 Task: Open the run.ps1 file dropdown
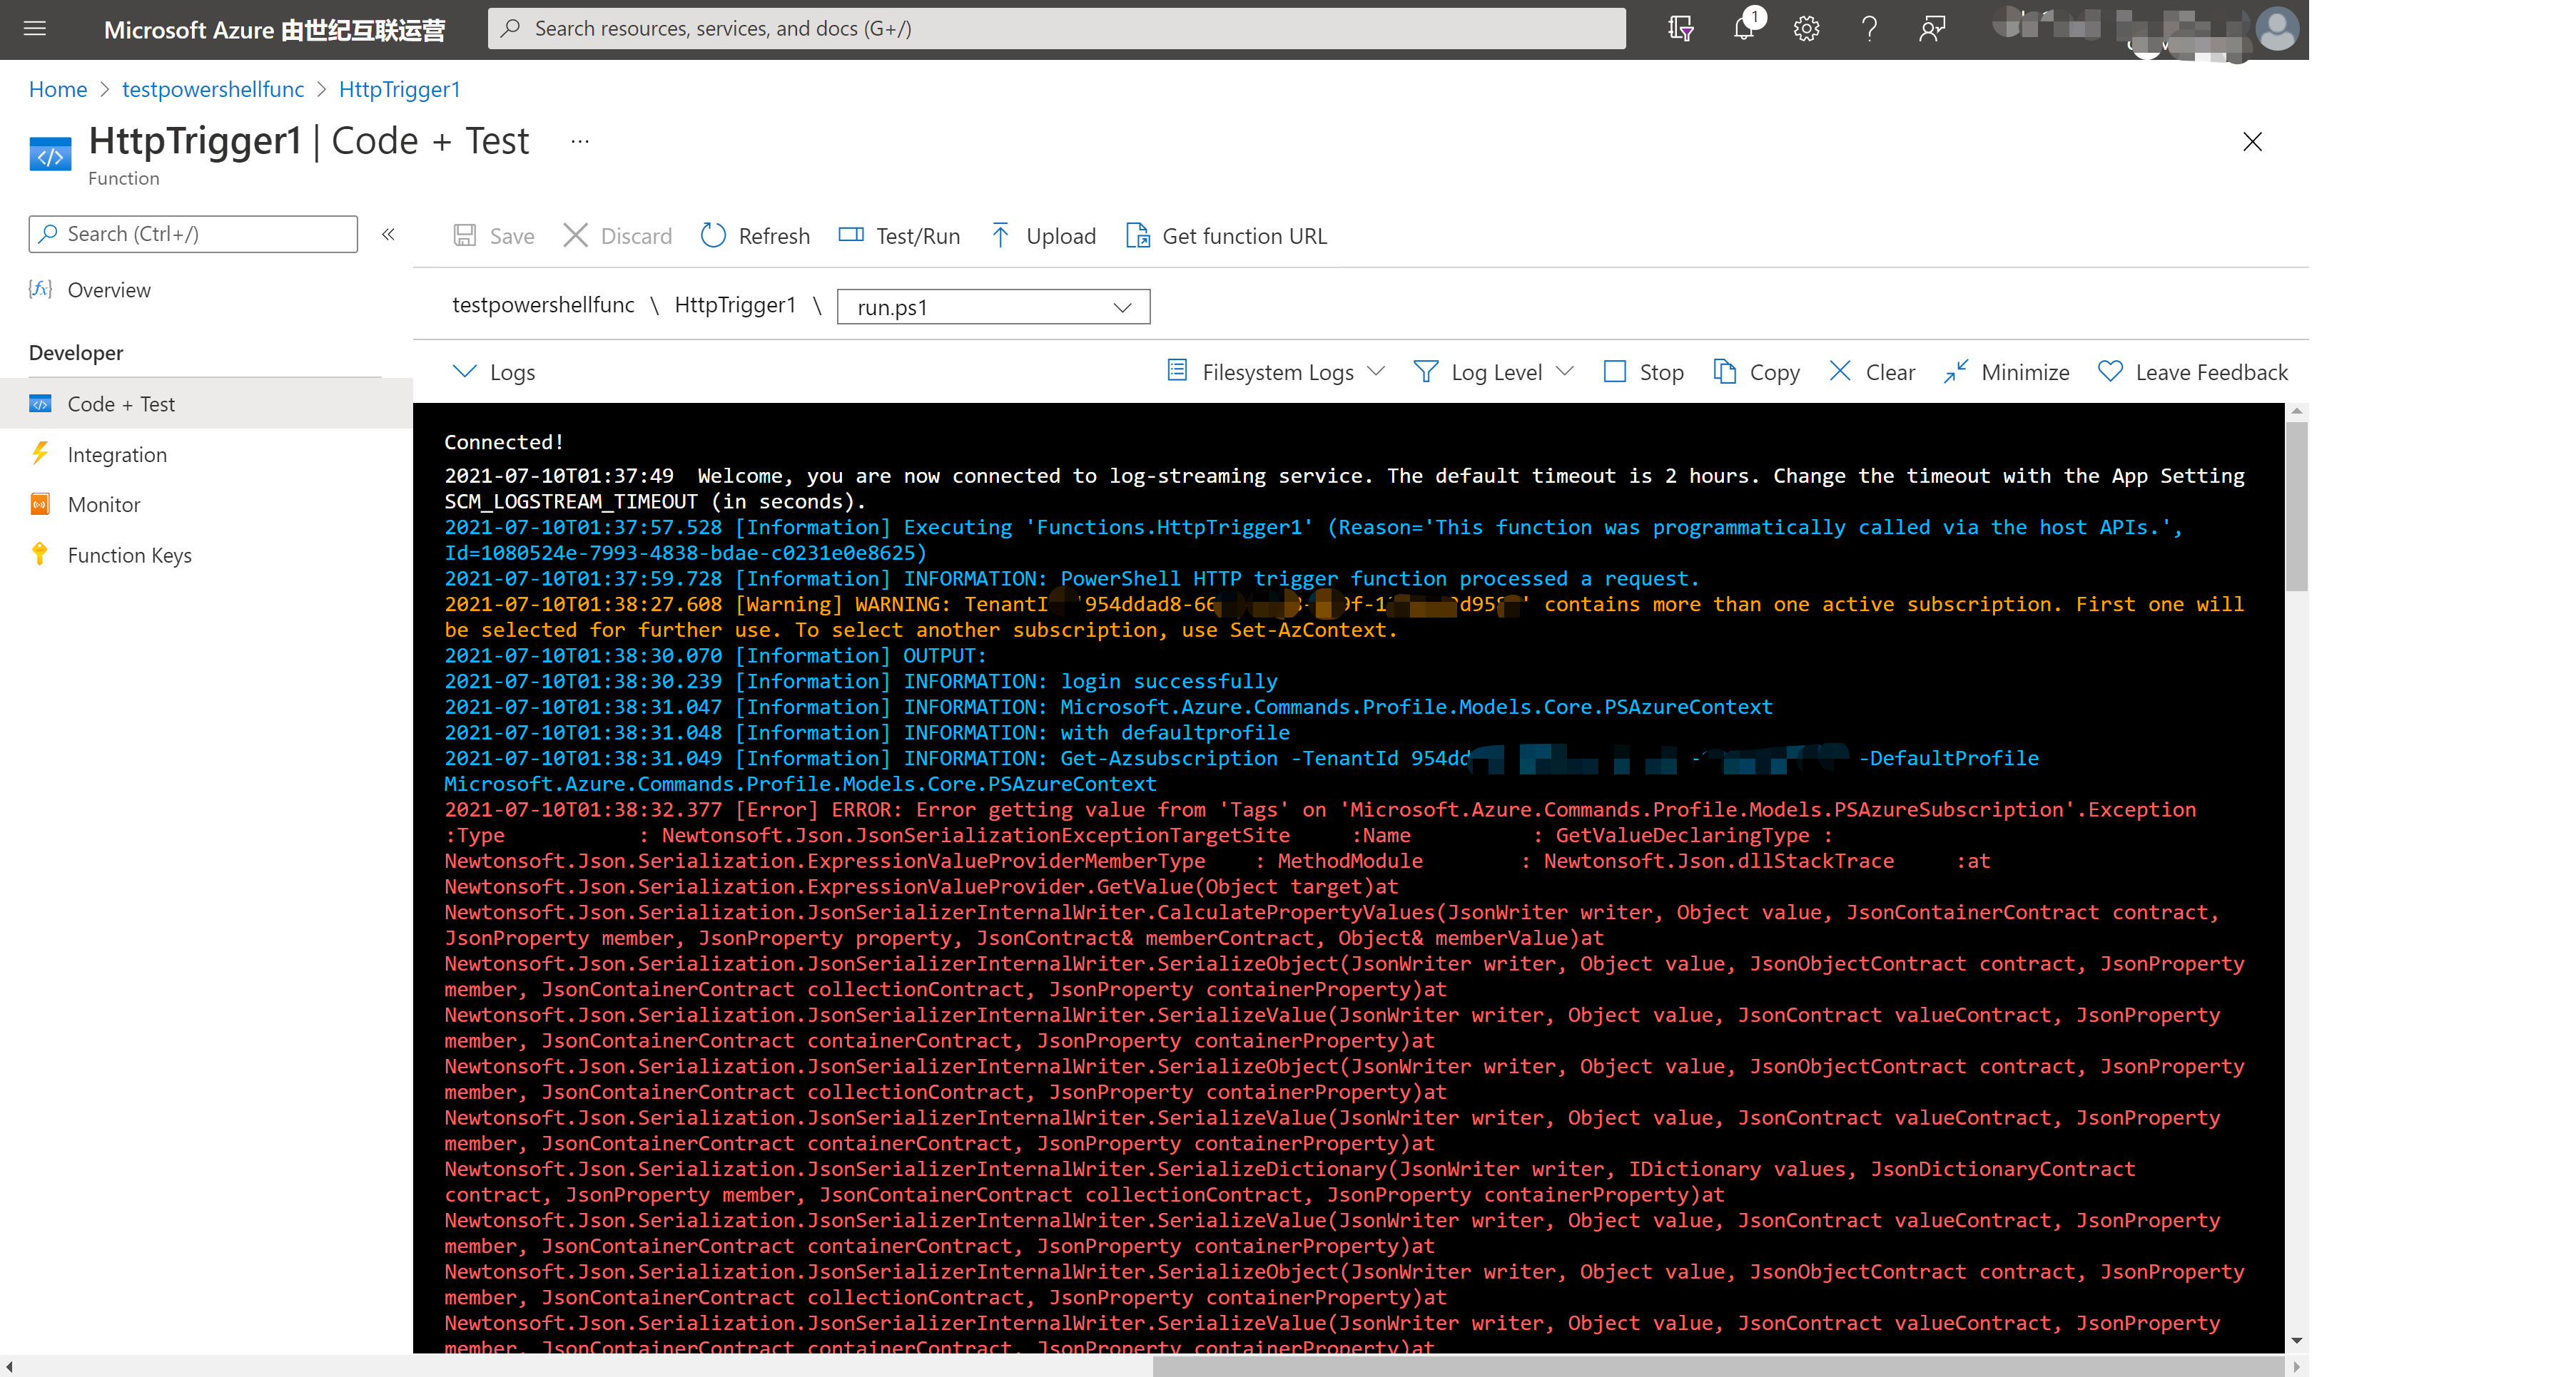993,307
